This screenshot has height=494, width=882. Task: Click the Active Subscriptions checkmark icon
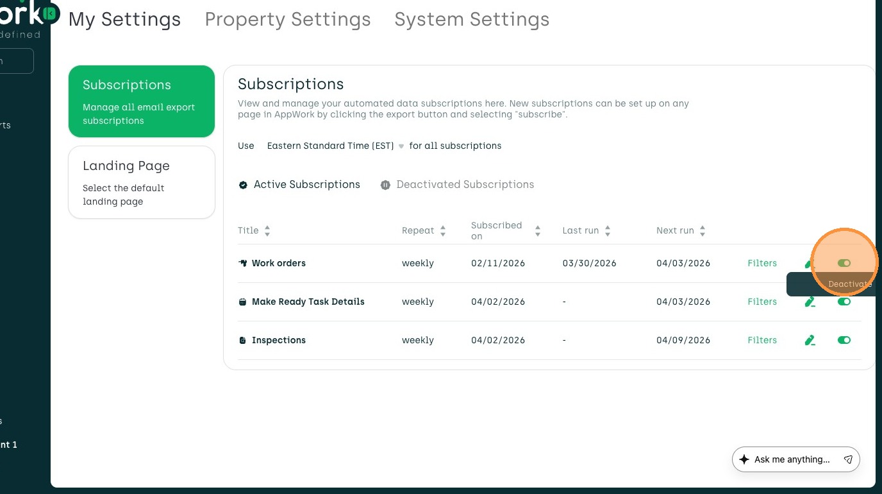coord(243,185)
